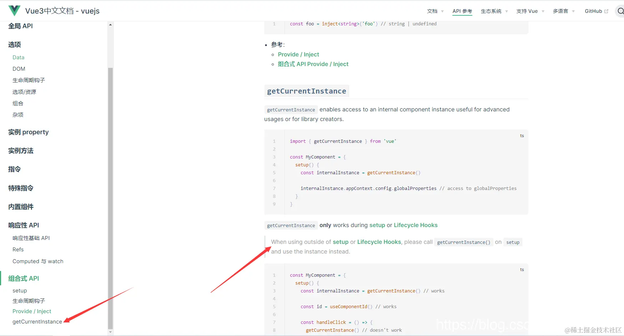
Task: Open the setup sidebar link
Action: 20,291
